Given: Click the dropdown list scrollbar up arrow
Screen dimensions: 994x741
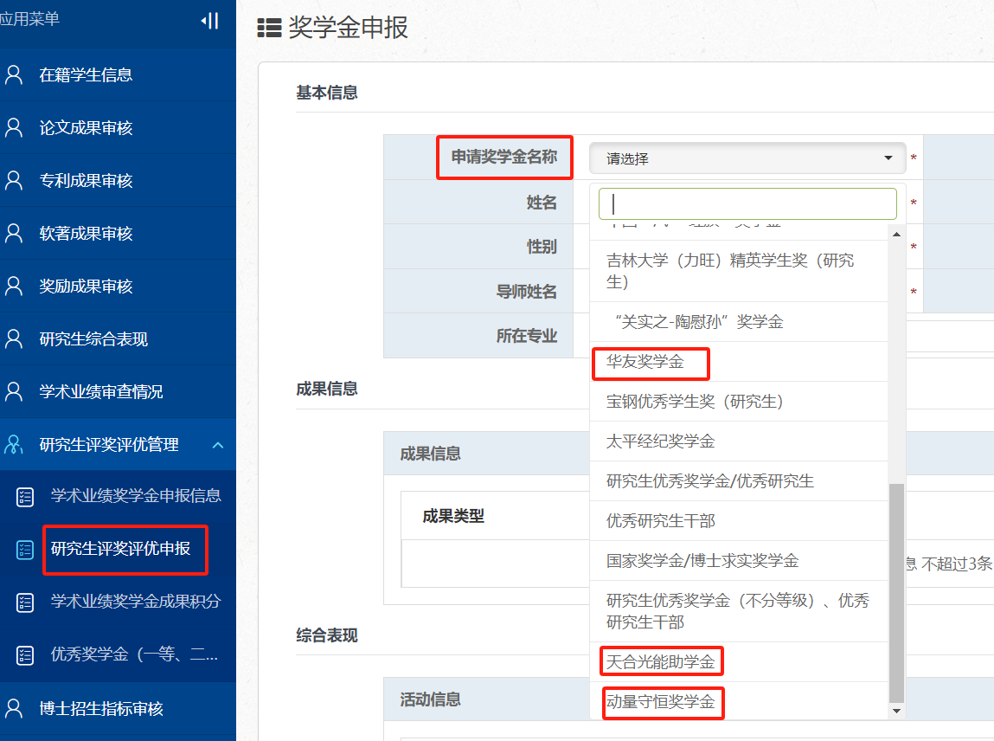Looking at the screenshot, I should [x=896, y=234].
